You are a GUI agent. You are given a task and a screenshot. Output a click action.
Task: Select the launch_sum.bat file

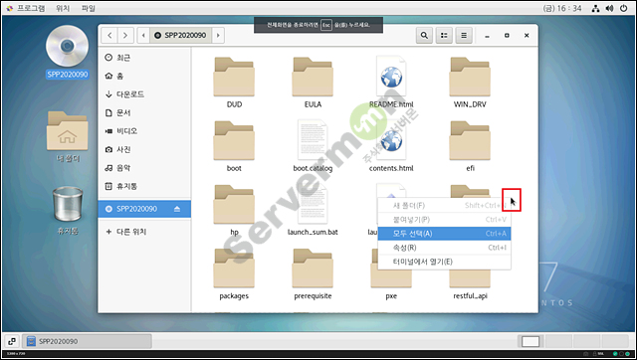[x=313, y=204]
